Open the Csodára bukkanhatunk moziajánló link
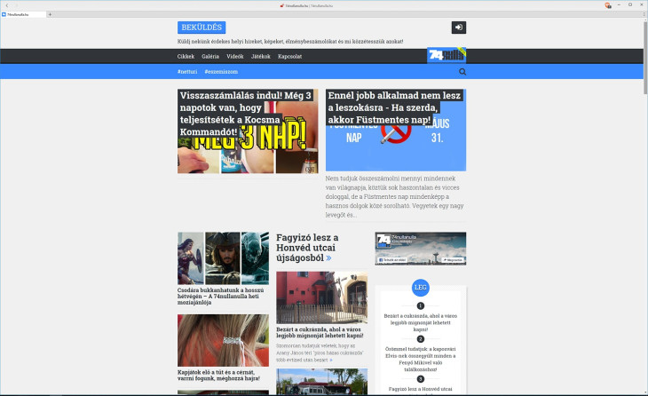Screen dimensions: 648x396 tap(221, 297)
